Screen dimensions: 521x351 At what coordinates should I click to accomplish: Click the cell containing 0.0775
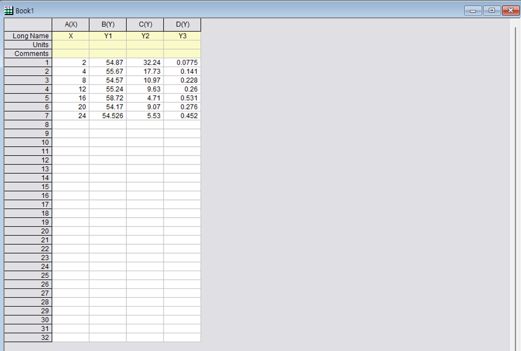(x=183, y=62)
